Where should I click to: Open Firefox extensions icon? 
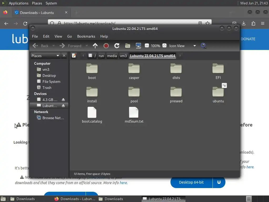[x=253, y=23]
